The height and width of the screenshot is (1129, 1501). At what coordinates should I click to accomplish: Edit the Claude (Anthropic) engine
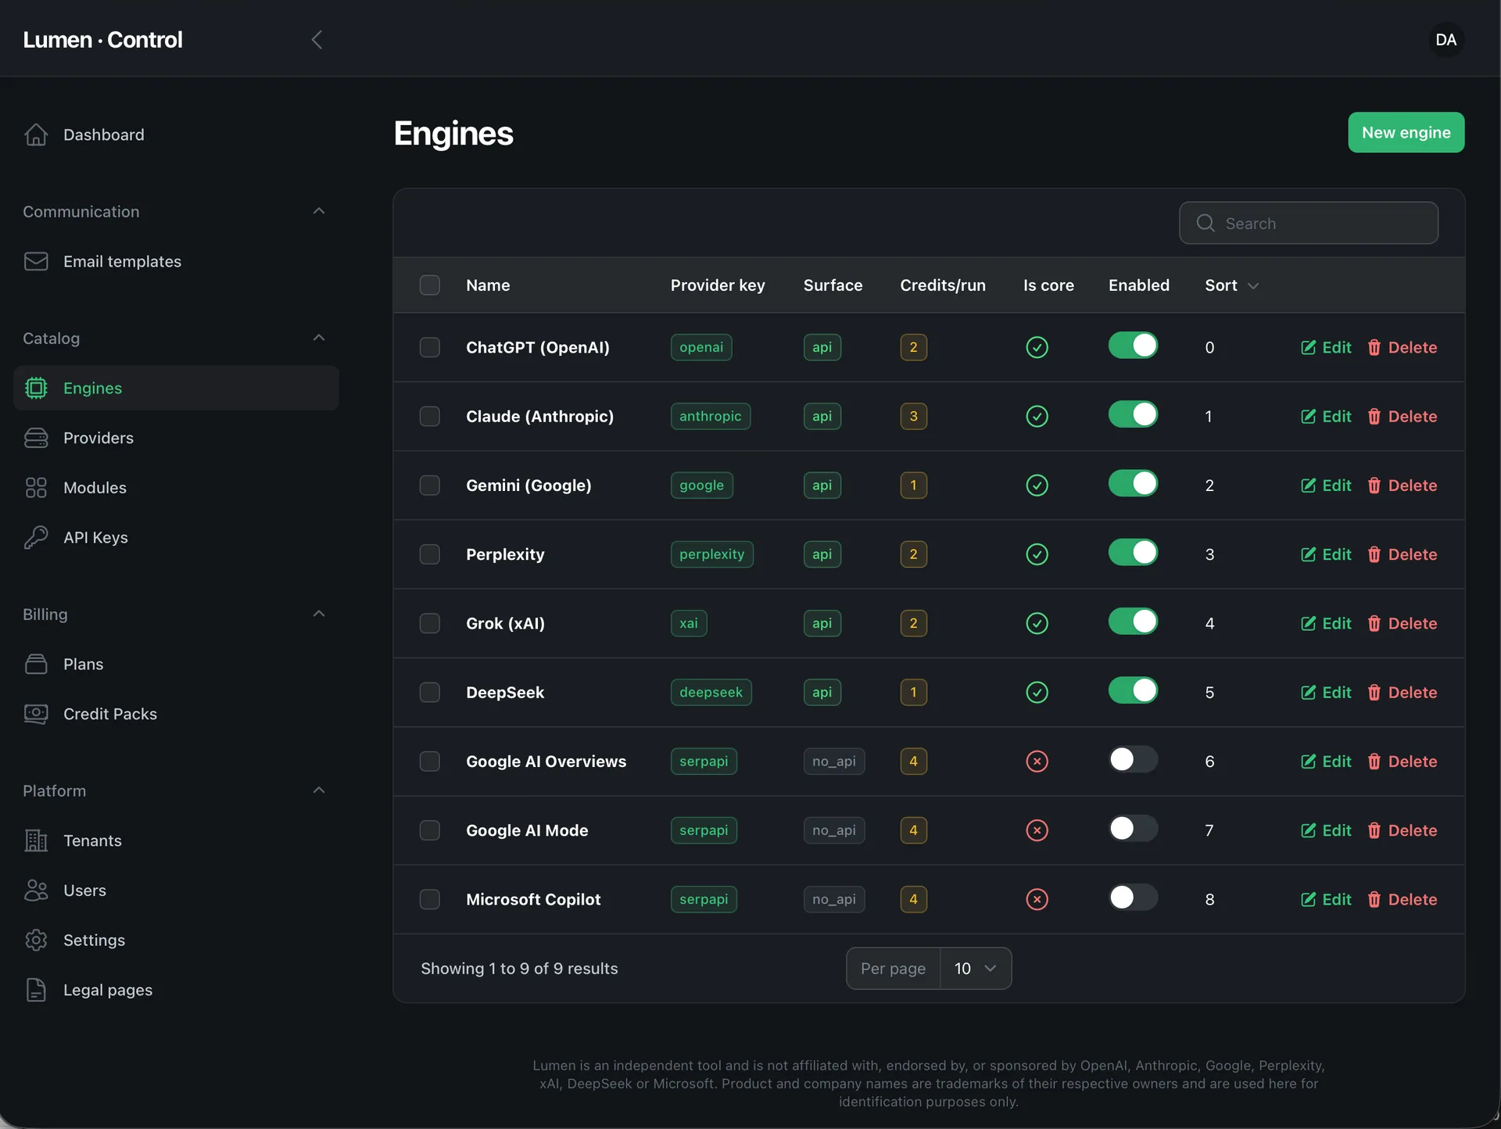[x=1326, y=416]
